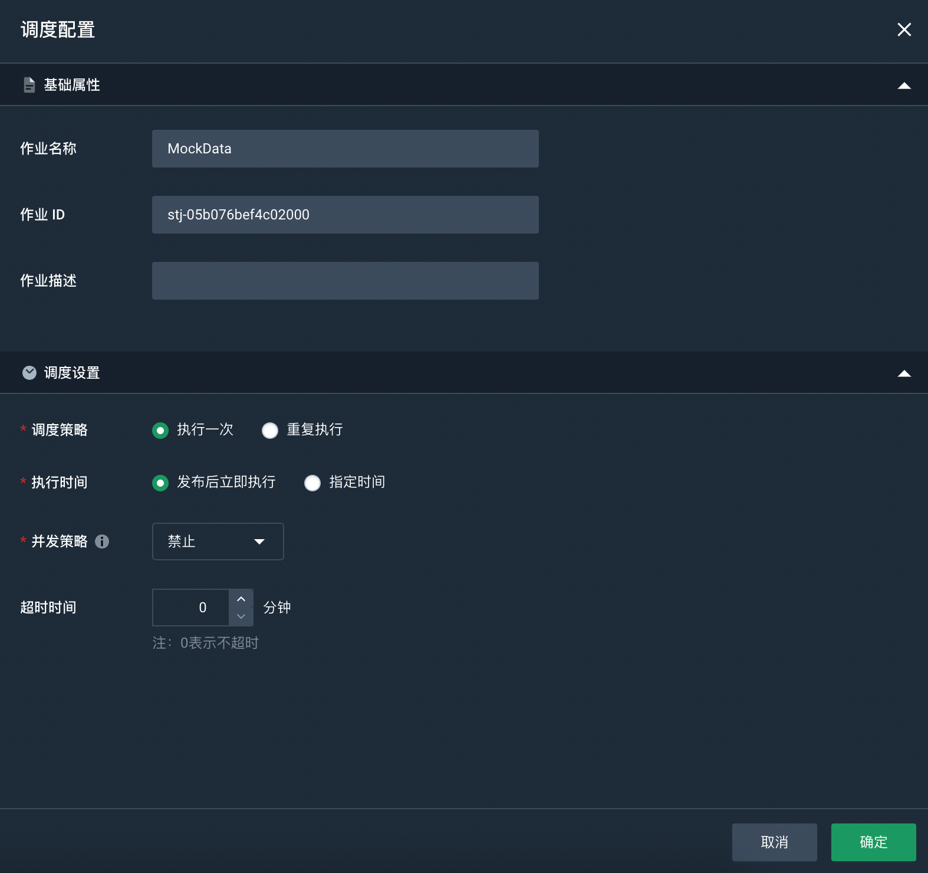Increase 超时时间 with the up arrow
This screenshot has height=873, width=928.
pos(241,599)
